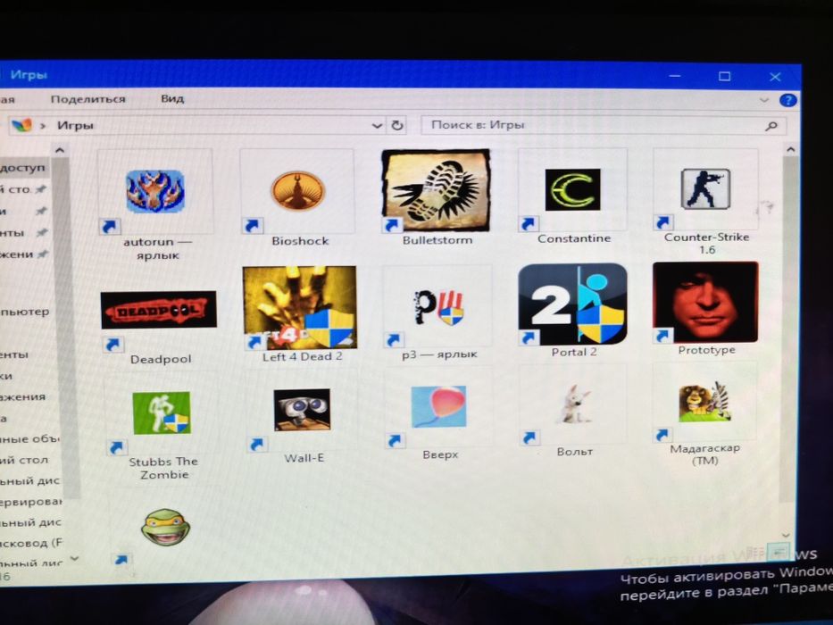Viewport: 833px width, 625px height.
Task: Click the Left 4 Dead 2 name text
Action: tap(303, 356)
